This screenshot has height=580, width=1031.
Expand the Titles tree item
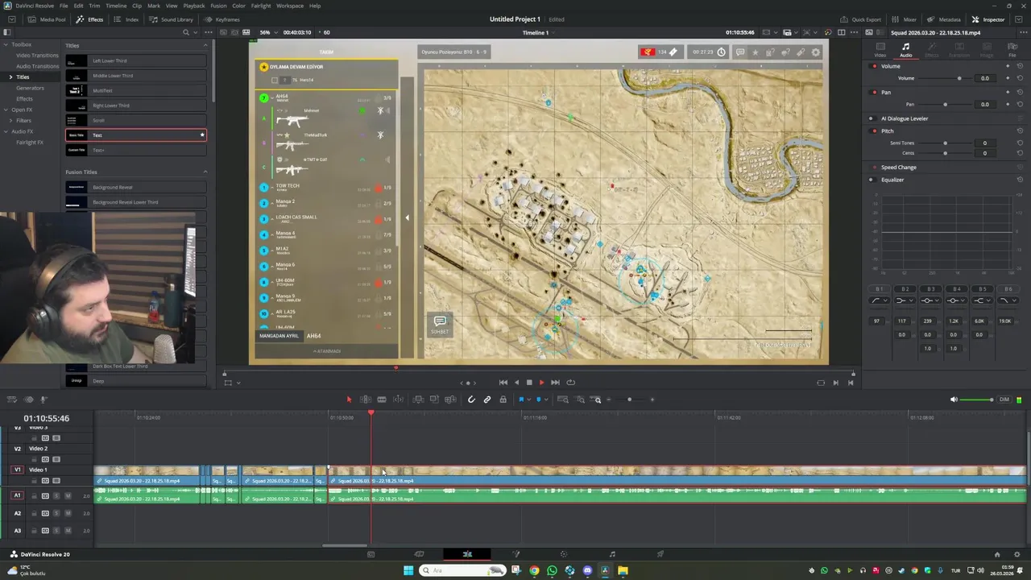[x=11, y=77]
